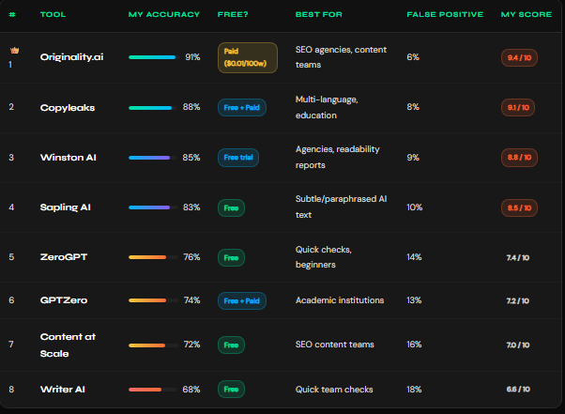Image resolution: width=565 pixels, height=414 pixels.
Task: Click the 8.8 / 10 score badge
Action: (x=519, y=158)
